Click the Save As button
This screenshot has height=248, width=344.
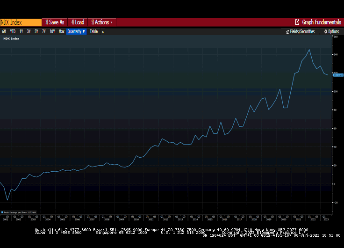(x=55, y=22)
